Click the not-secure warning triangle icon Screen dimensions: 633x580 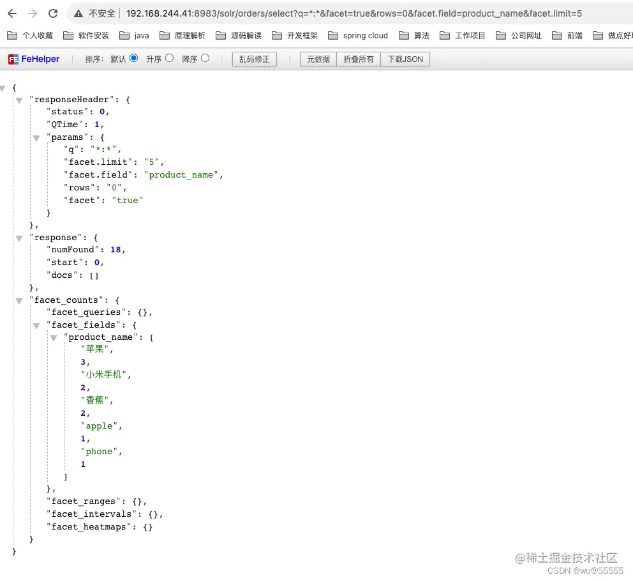point(78,14)
